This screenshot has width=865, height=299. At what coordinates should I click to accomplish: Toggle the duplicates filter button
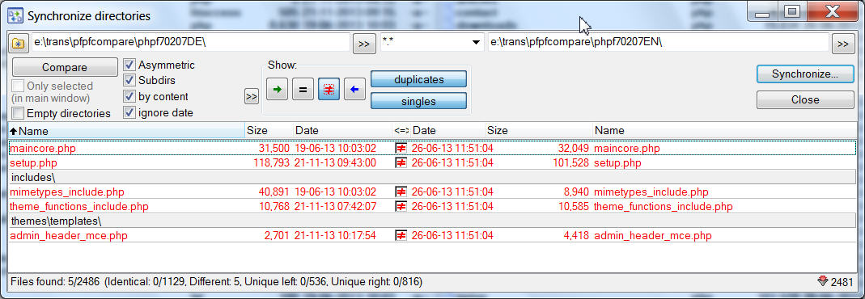point(418,79)
